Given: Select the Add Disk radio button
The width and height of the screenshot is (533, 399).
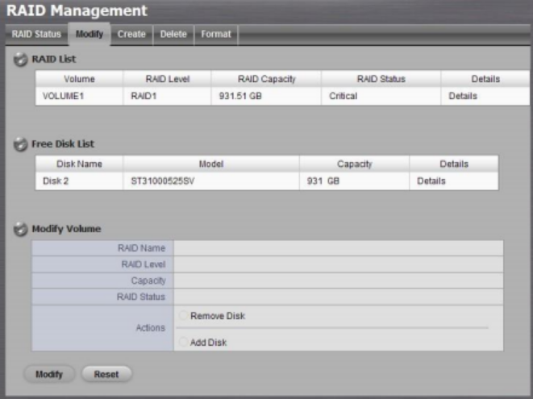Looking at the screenshot, I should point(183,343).
